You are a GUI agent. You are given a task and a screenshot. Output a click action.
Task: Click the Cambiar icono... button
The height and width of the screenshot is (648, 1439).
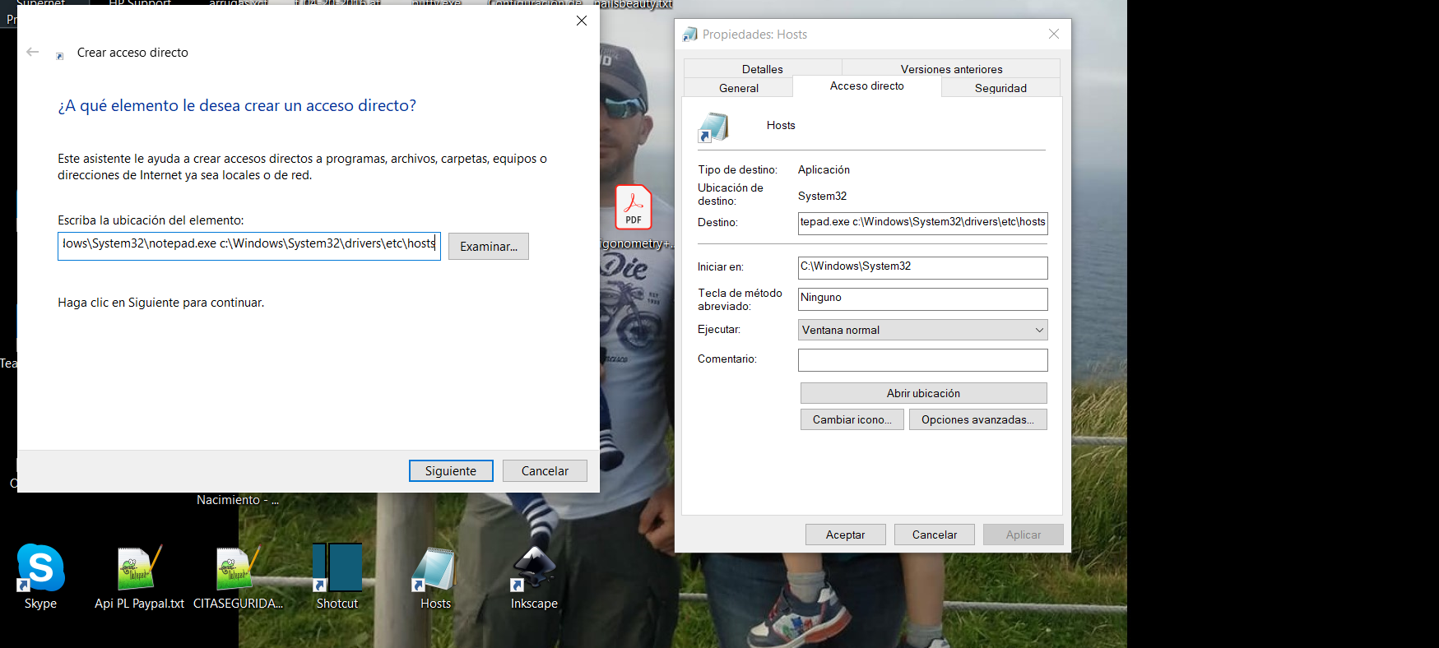click(852, 419)
